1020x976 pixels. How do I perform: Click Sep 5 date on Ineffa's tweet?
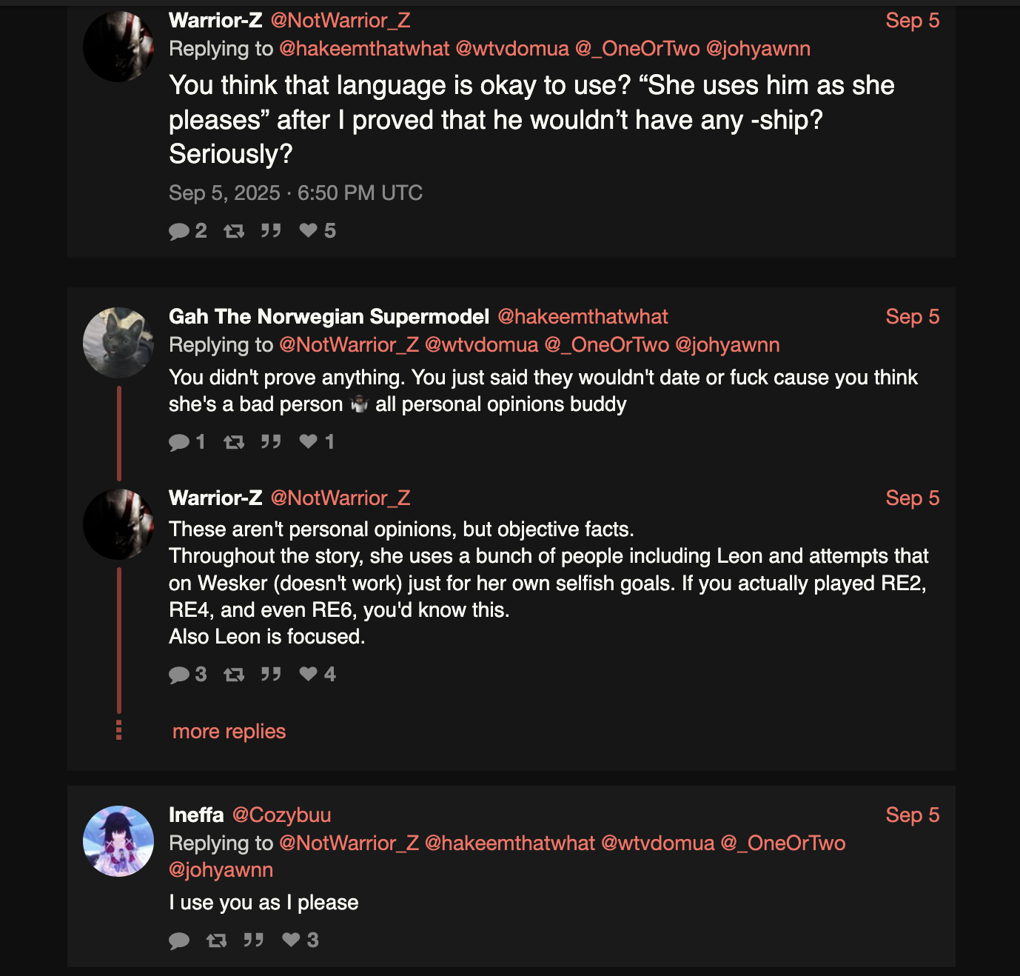pyautogui.click(x=912, y=815)
